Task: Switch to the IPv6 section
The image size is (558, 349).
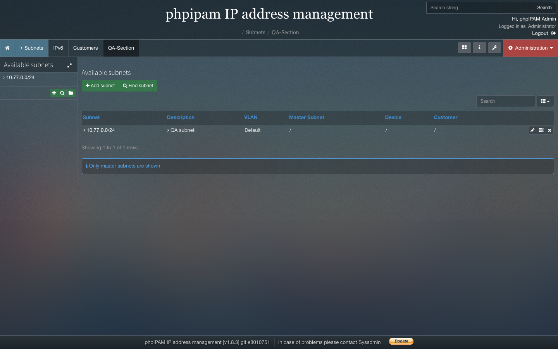Action: 58,48
